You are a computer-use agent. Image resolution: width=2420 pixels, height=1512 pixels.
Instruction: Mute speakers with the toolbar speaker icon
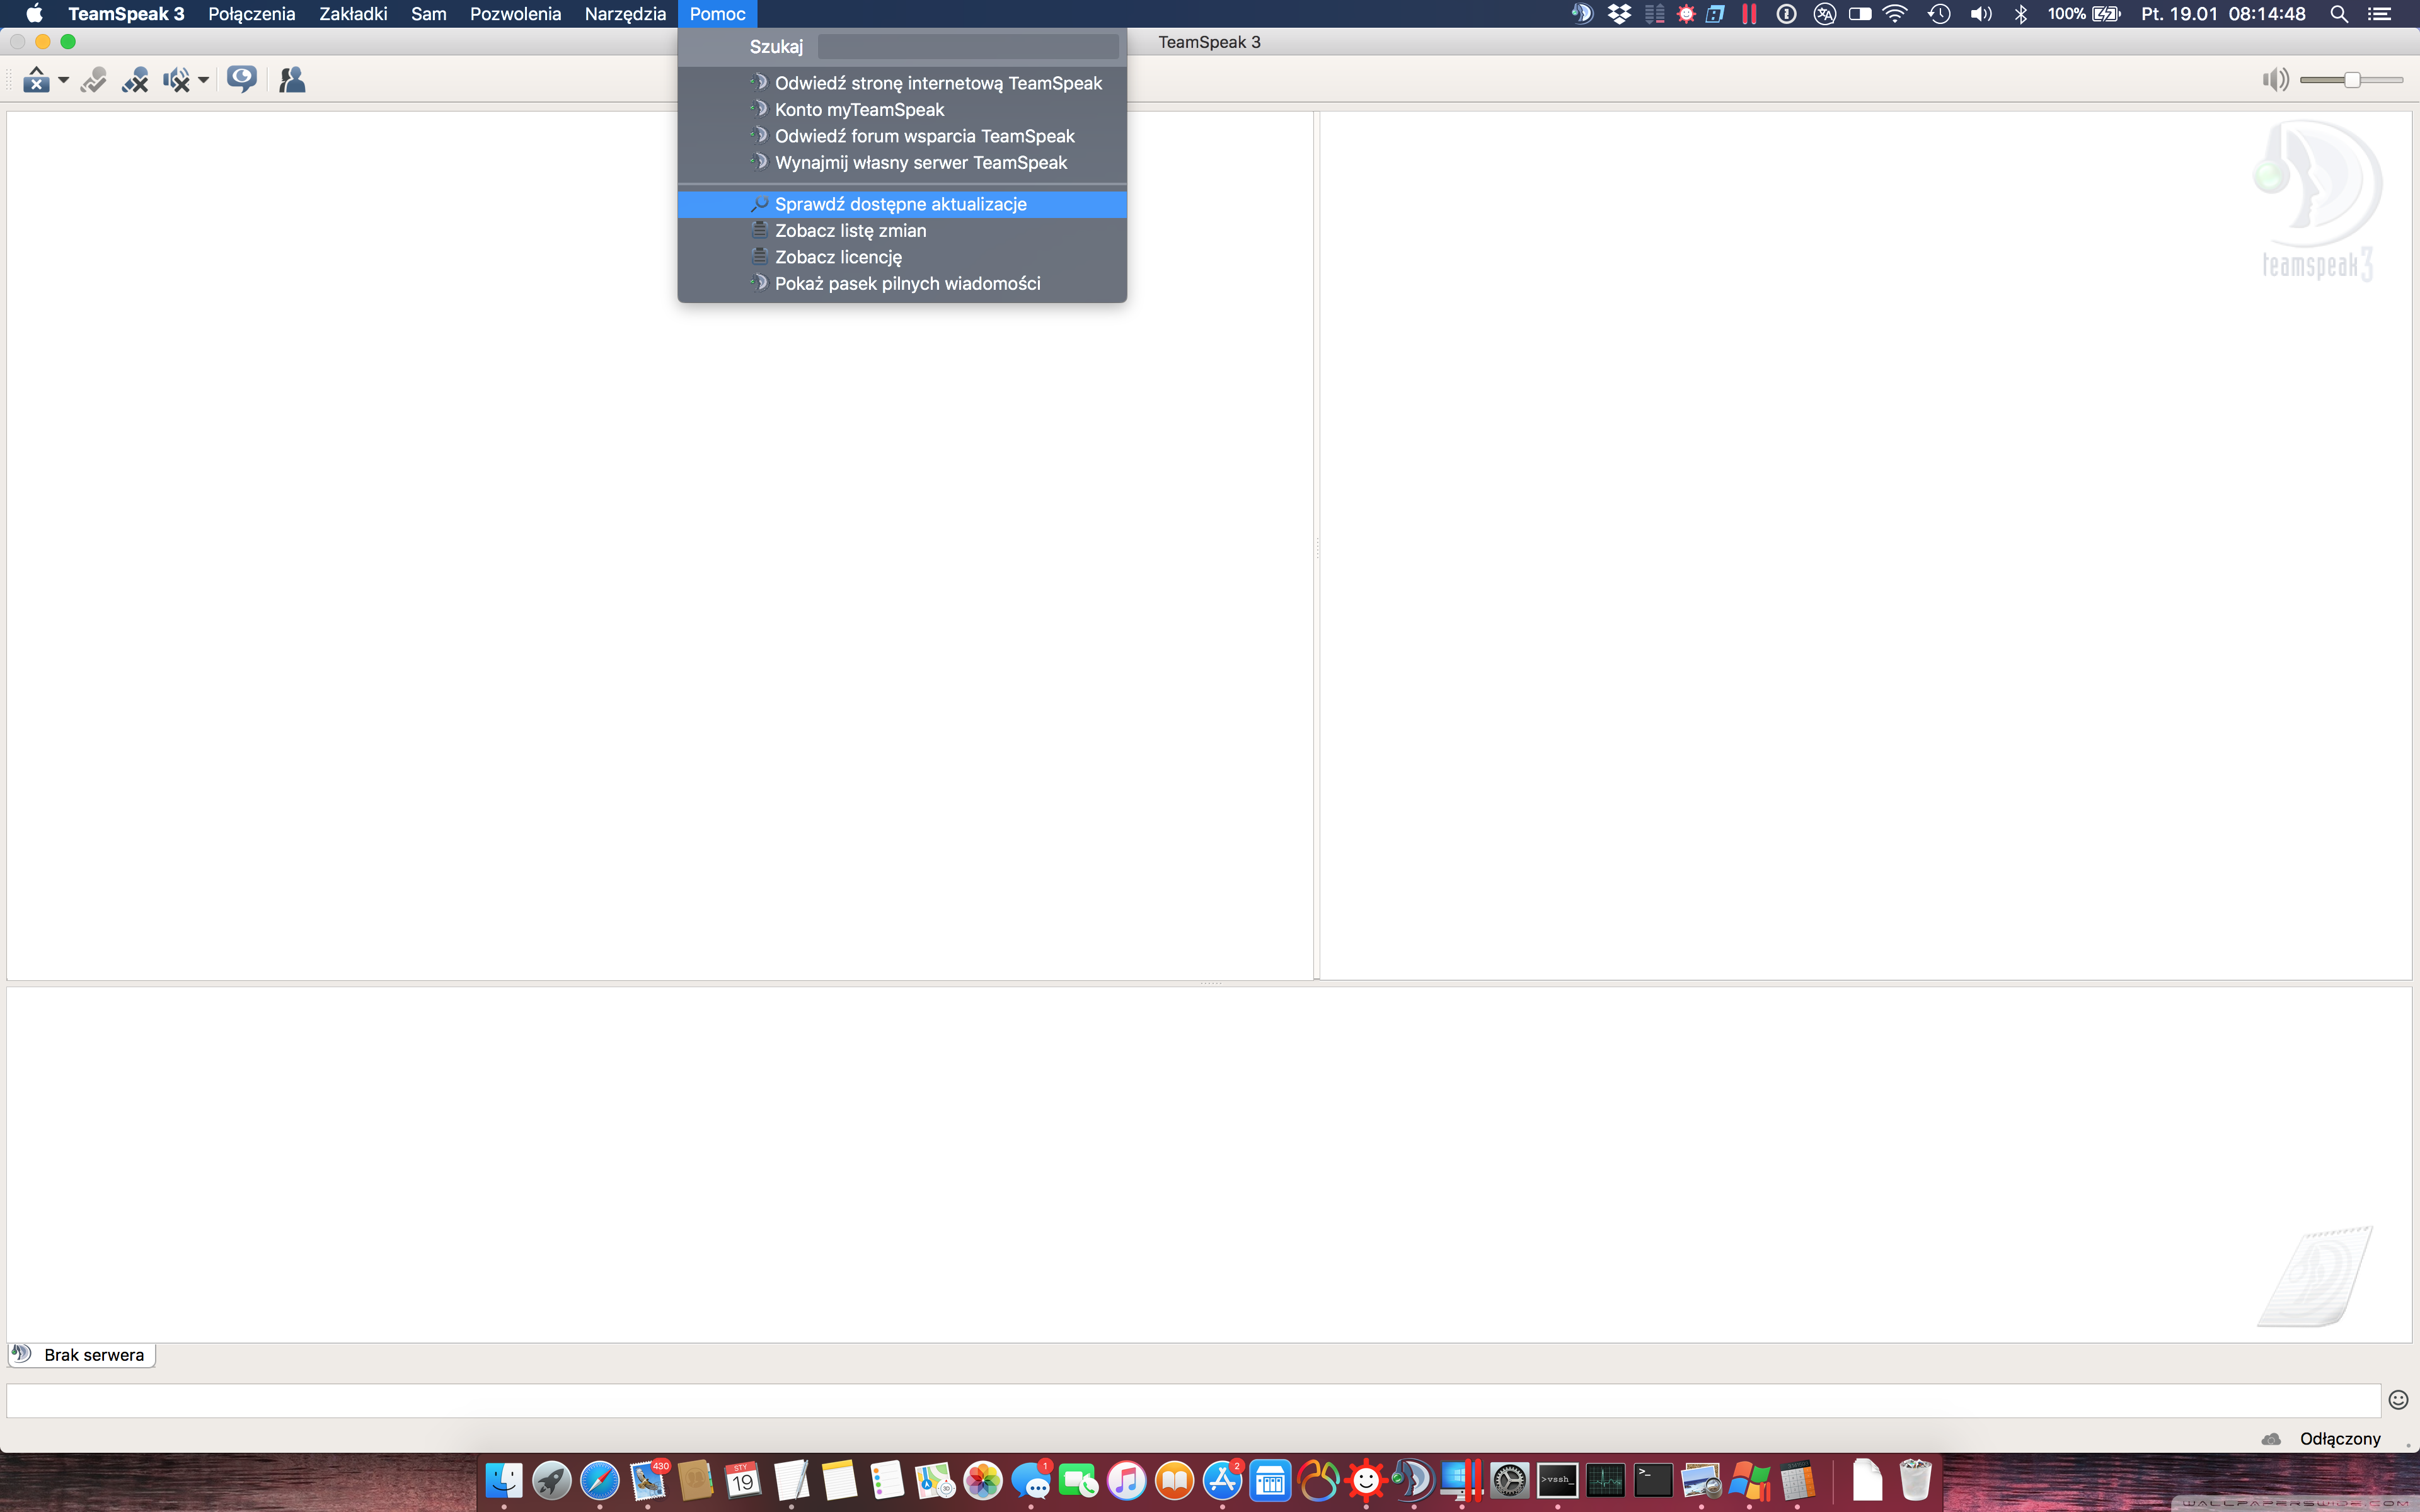tap(176, 79)
